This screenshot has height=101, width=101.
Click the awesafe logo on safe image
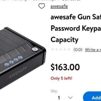(18, 72)
